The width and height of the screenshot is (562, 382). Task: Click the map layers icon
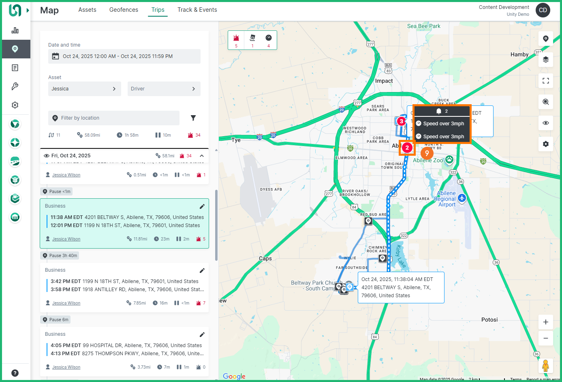(545, 60)
